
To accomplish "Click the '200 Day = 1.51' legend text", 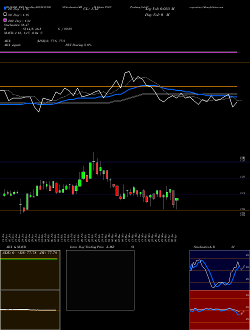I will click(x=19, y=21).
